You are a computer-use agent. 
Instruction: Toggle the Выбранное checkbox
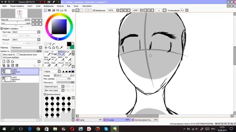point(94,10)
